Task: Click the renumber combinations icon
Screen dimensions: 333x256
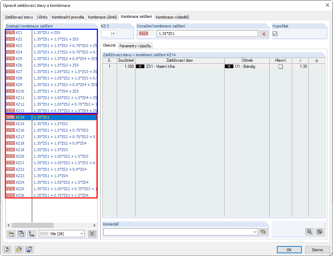Action: coord(31,234)
